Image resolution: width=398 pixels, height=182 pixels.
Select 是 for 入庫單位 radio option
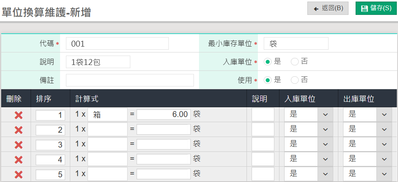tap(268, 62)
